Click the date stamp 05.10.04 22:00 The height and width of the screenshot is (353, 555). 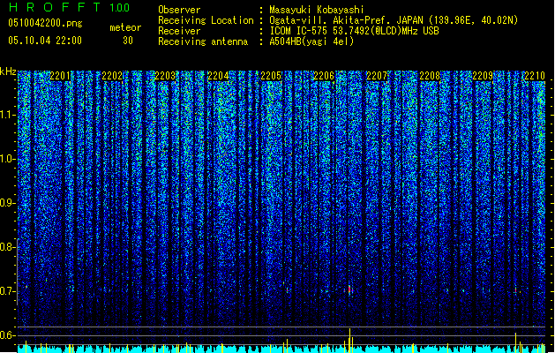[x=45, y=41]
